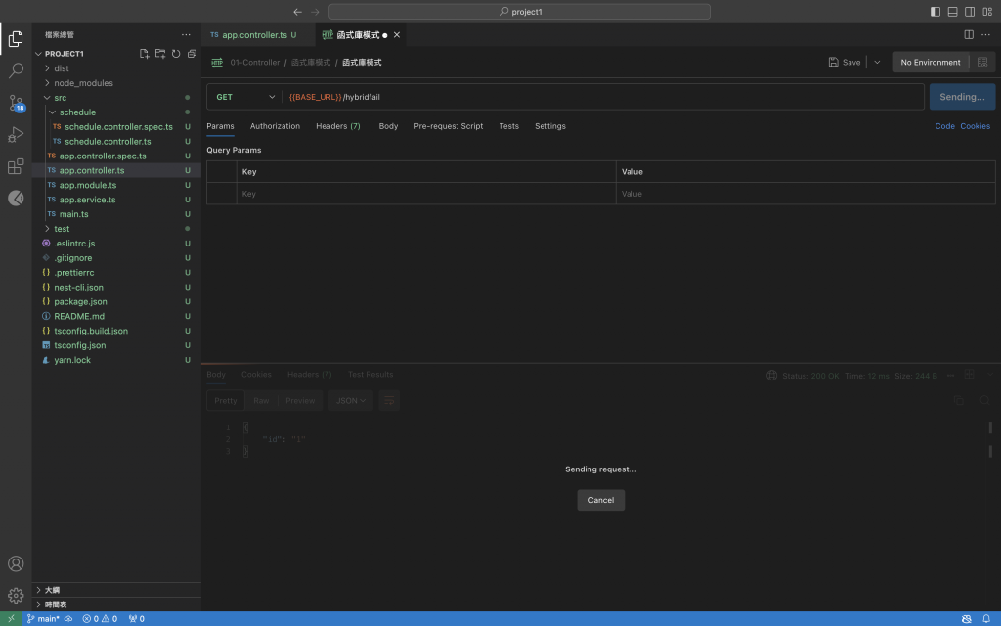This screenshot has height=626, width=1001.
Task: Select the Body request tab
Action: pyautogui.click(x=388, y=126)
